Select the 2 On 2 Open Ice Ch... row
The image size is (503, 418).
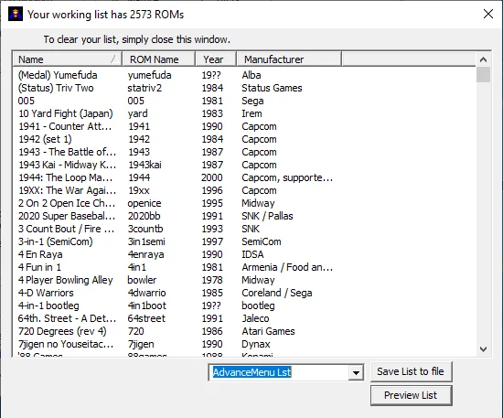point(244,203)
